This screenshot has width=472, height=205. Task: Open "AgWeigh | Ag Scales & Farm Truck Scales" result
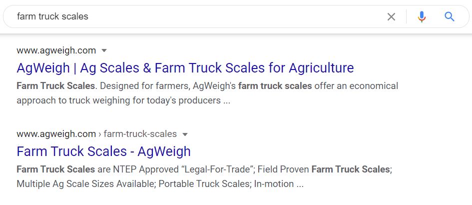pos(185,68)
